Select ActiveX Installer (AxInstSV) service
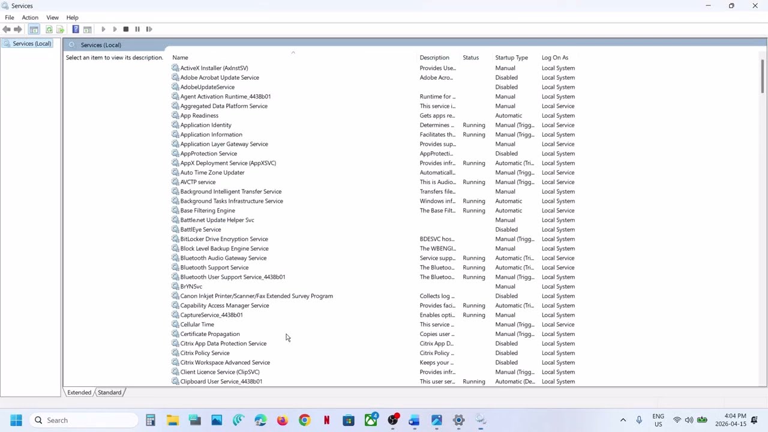 [x=214, y=68]
